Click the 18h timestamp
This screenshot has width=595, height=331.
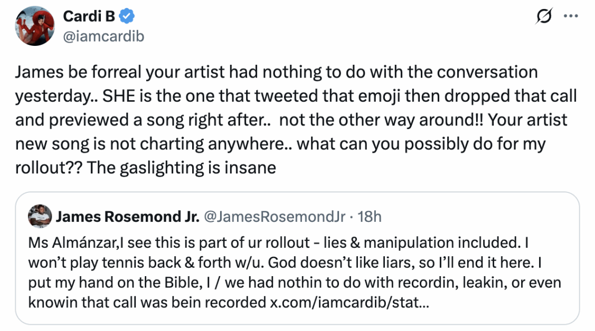[370, 217]
